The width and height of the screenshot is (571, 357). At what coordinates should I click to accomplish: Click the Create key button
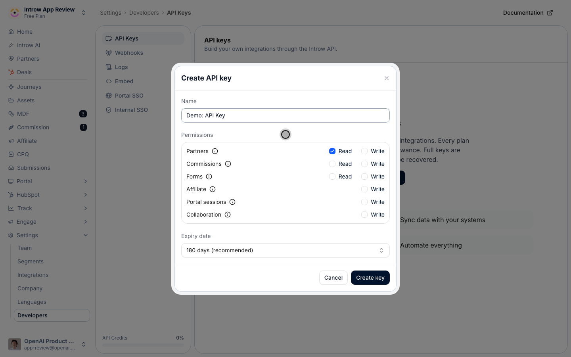pyautogui.click(x=370, y=278)
